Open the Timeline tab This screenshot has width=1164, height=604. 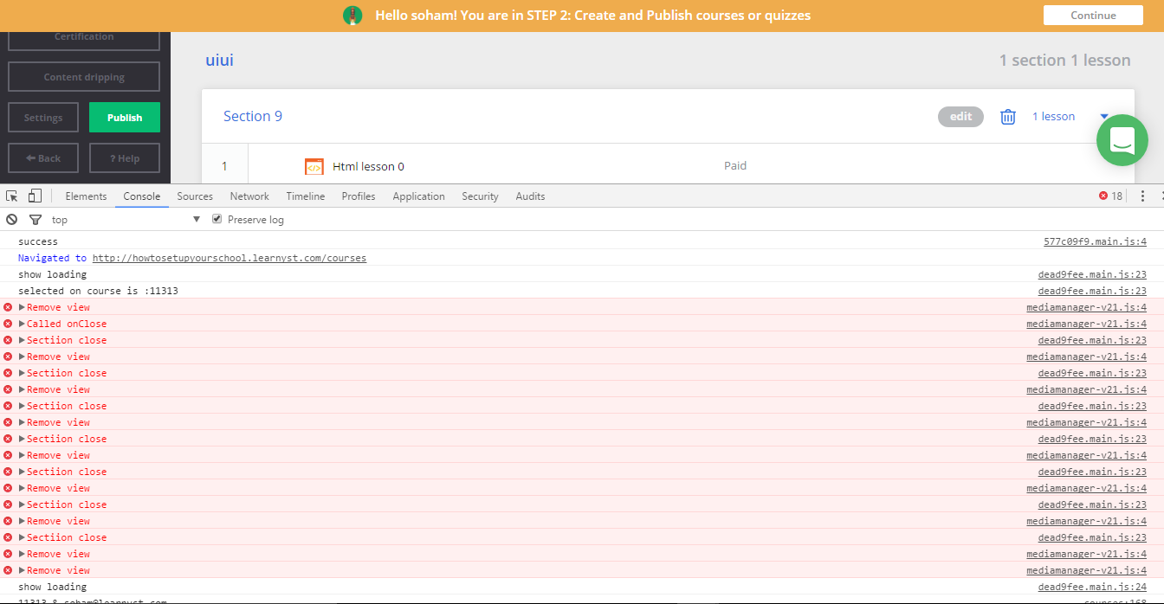click(x=306, y=196)
